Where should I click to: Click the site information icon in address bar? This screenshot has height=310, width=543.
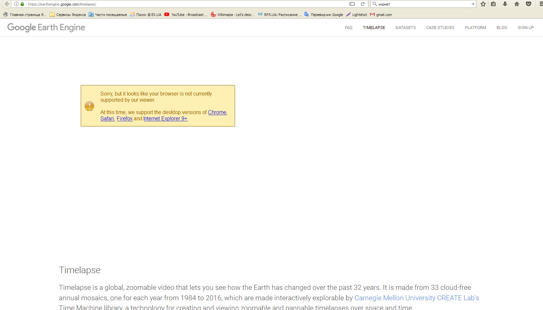point(16,4)
